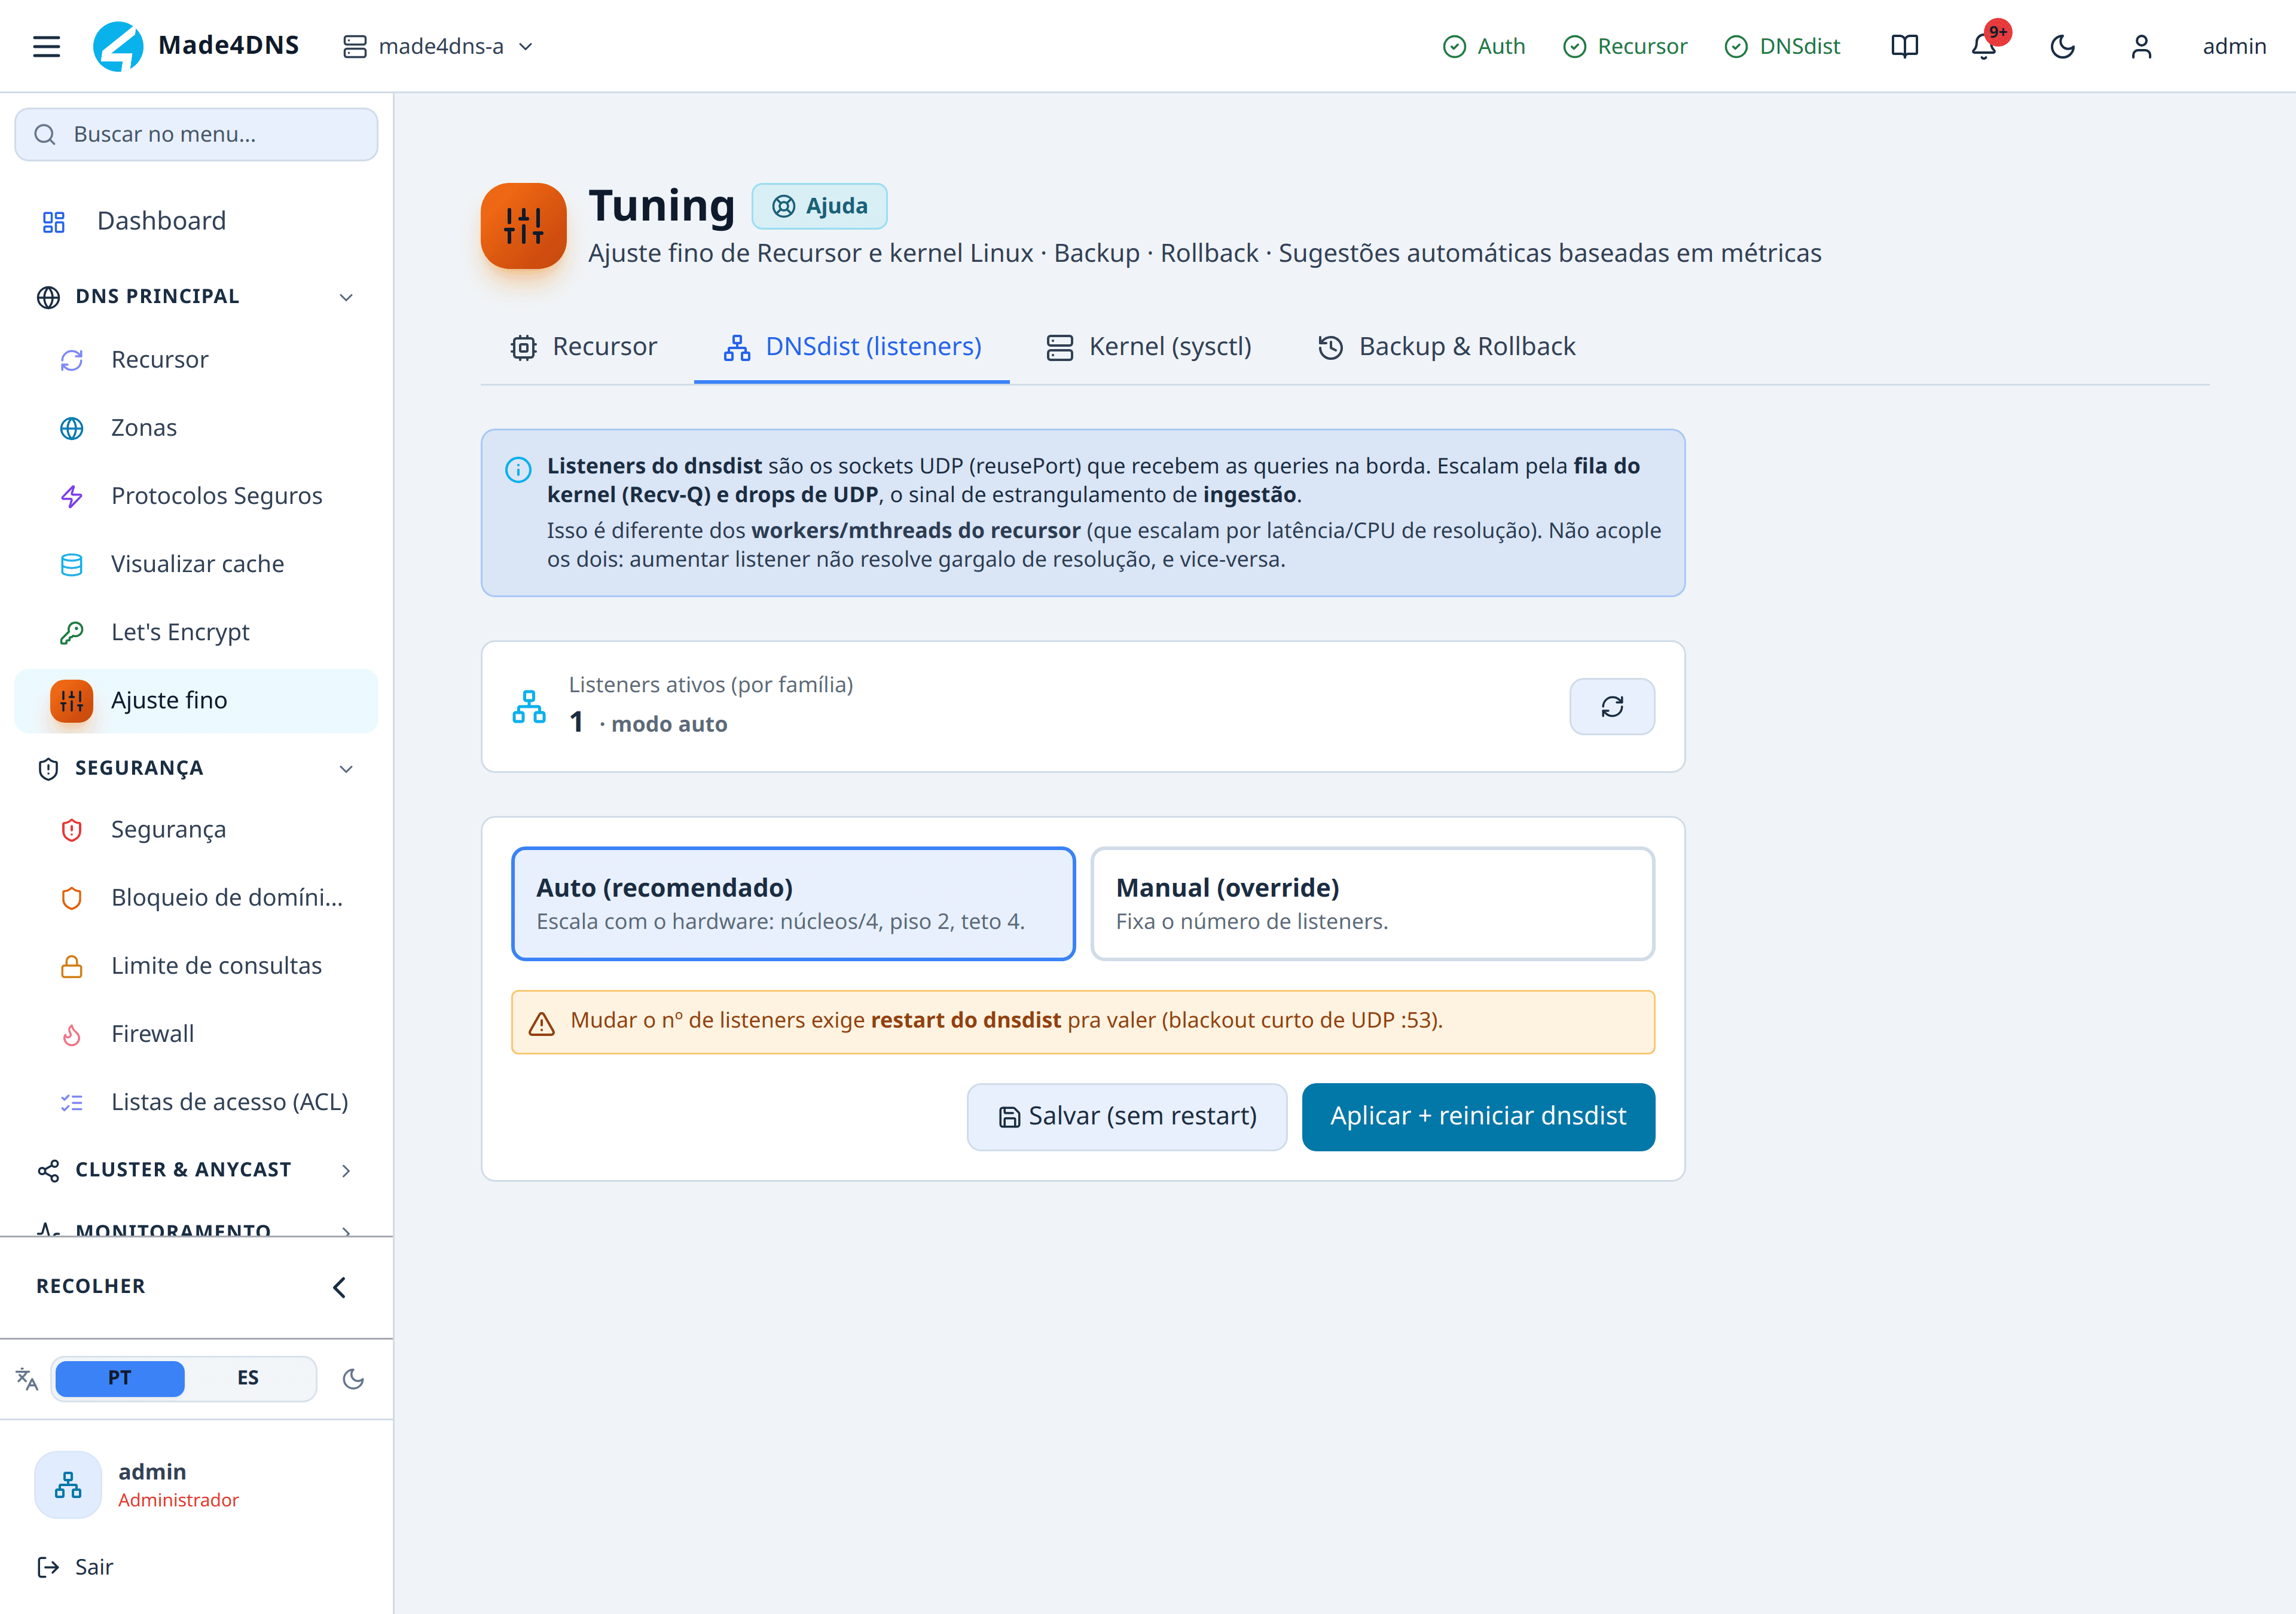
Task: Click 'Listeners ativos (por família)' label
Action: coord(711,684)
